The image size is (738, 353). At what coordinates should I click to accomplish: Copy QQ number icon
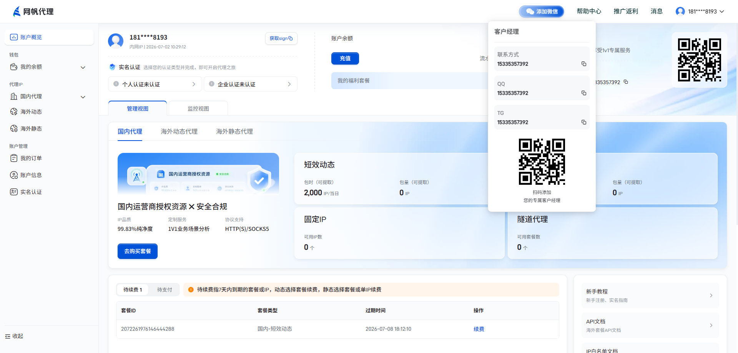[583, 93]
